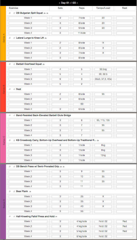Go to the next day arrow

tap(77, 3)
